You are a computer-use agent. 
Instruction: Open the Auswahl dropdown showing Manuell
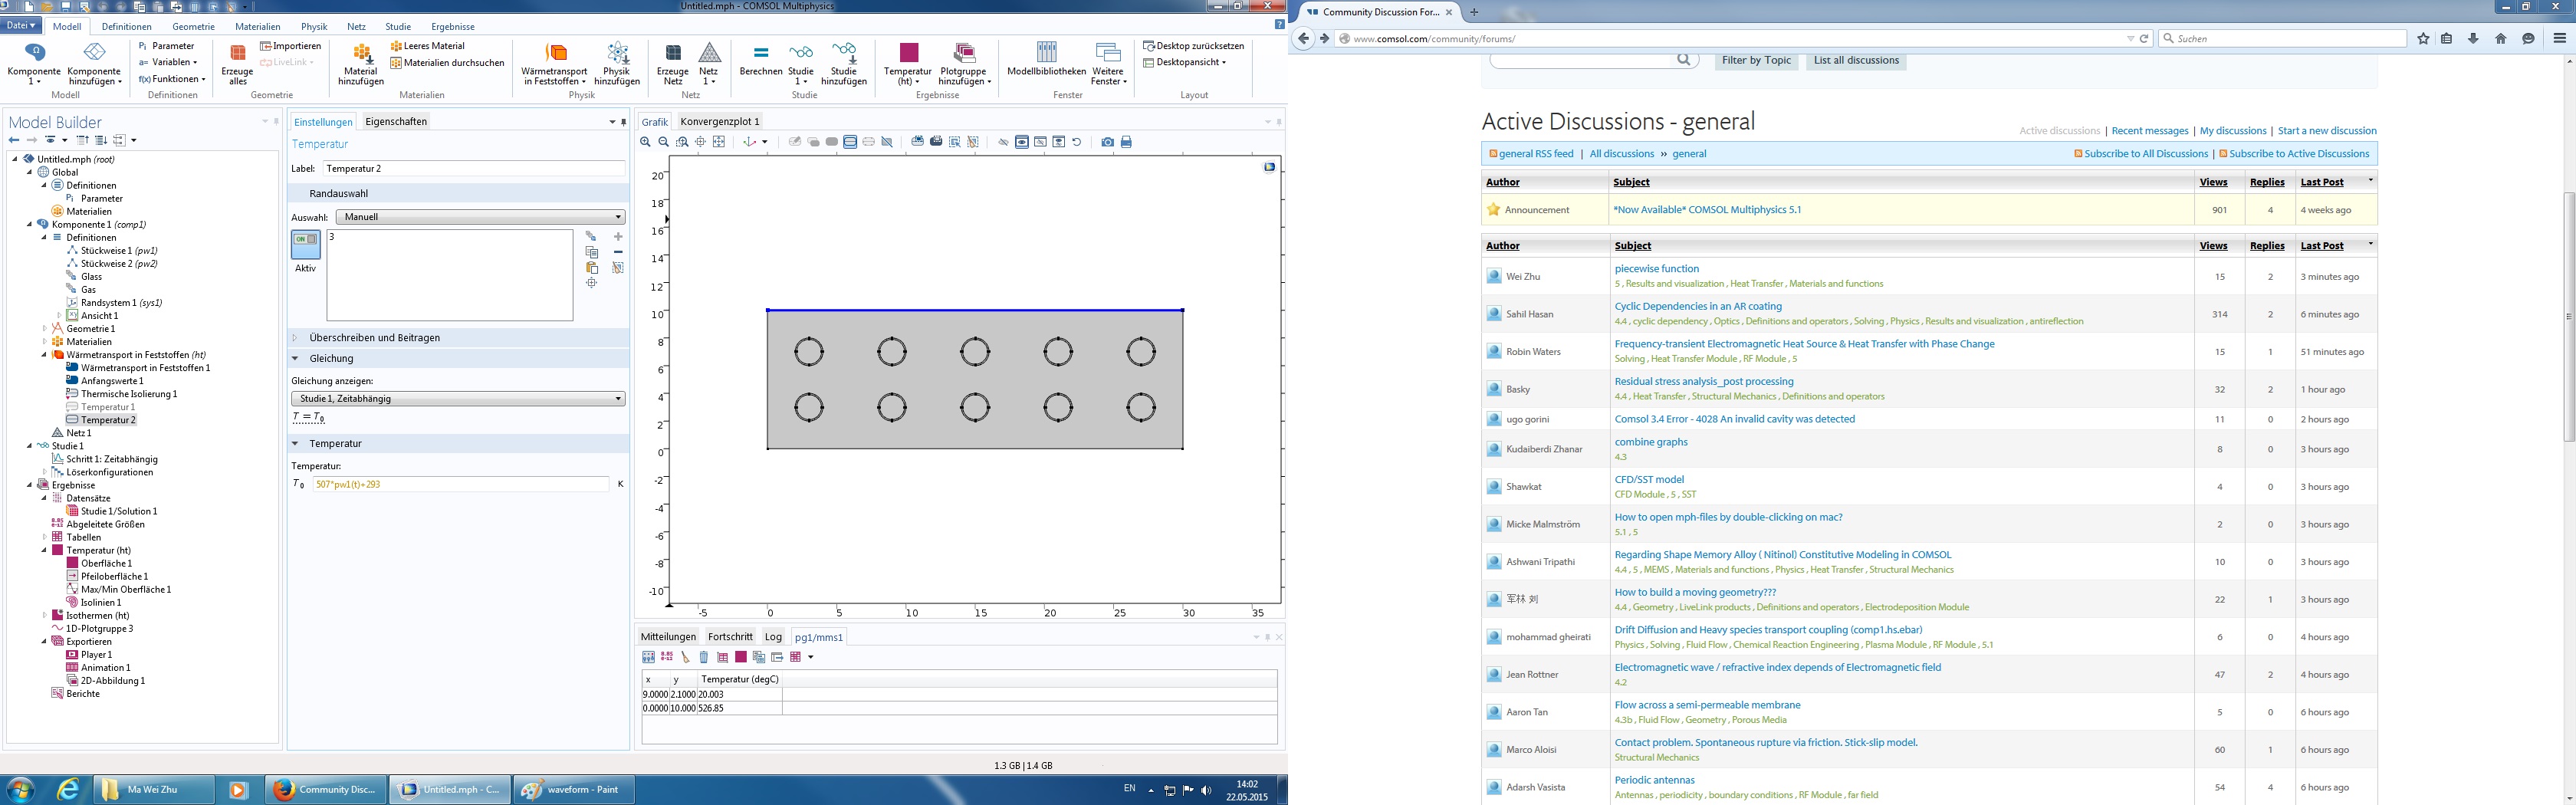coord(480,217)
